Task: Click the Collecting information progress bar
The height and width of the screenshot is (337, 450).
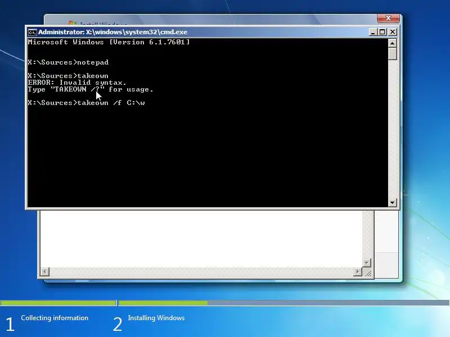Action: pyautogui.click(x=58, y=303)
